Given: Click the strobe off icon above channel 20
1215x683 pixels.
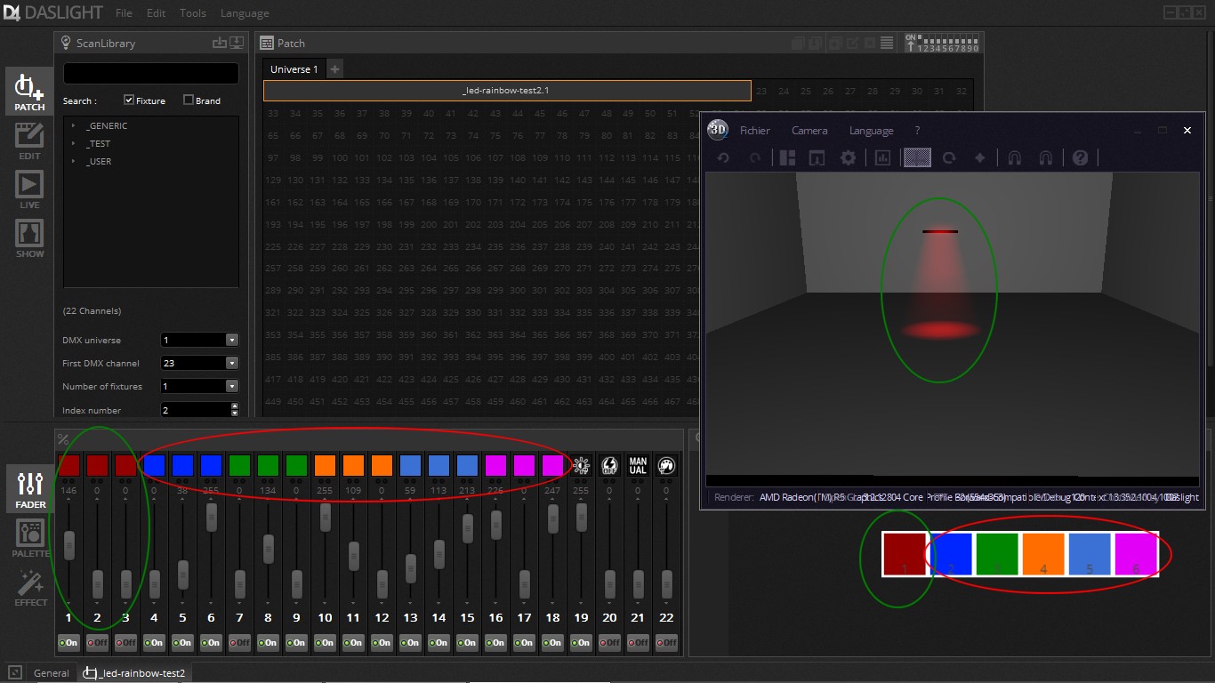Looking at the screenshot, I should [609, 465].
